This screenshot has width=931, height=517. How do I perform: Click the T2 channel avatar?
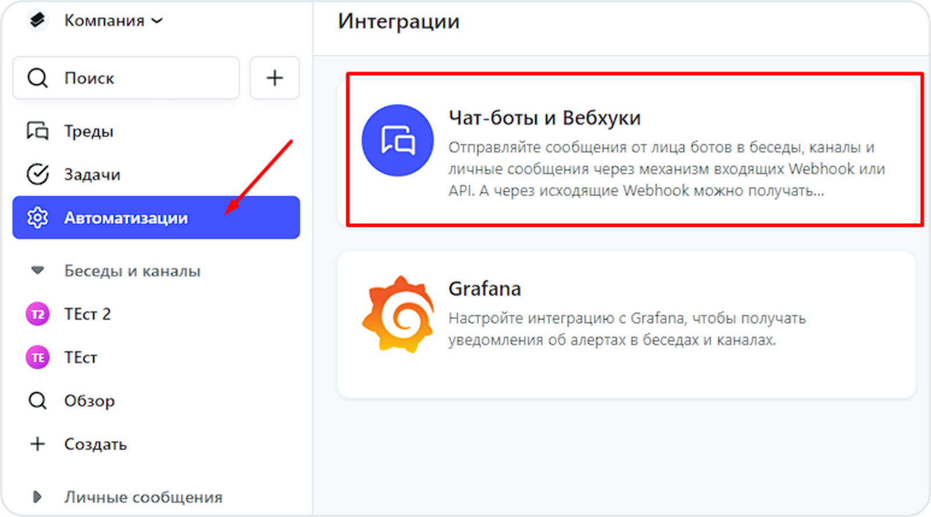click(38, 314)
